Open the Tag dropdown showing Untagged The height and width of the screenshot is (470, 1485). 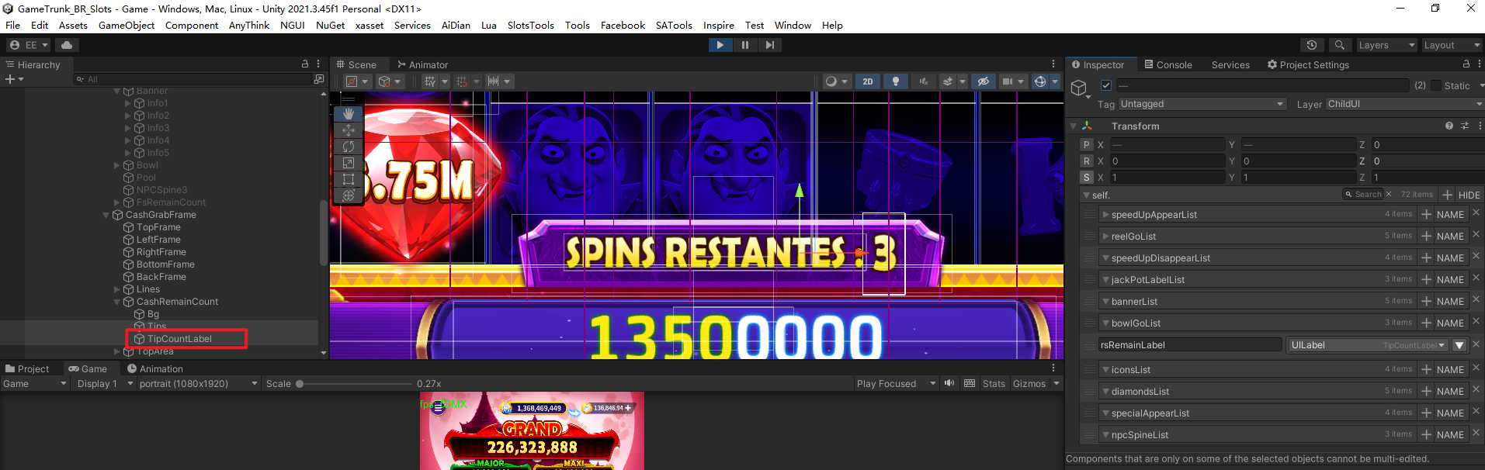1202,104
